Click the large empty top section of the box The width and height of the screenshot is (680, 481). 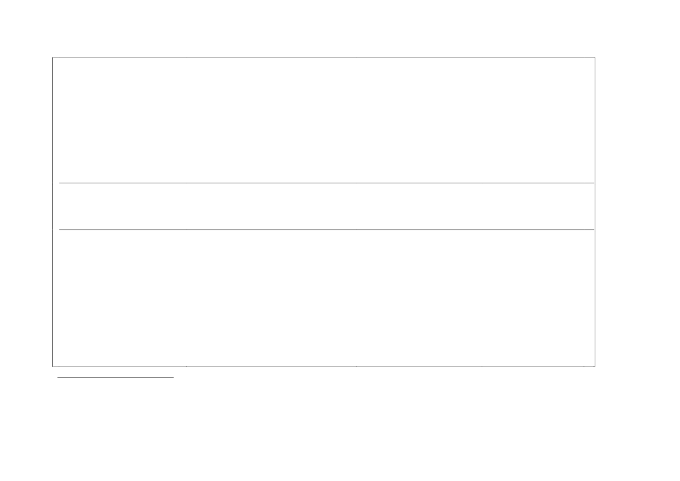323,120
